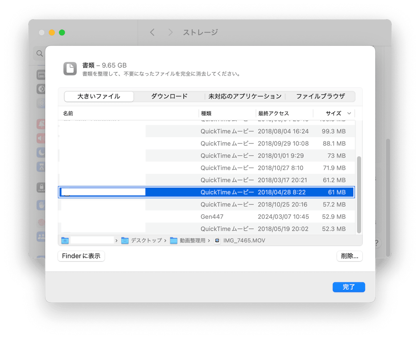Select the Touch ID fingerprint icon
The width and height of the screenshot is (420, 340).
pos(41,223)
